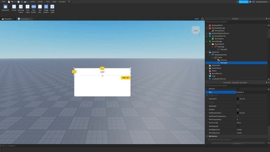Click the yellow anchor handle at frame left

point(74,71)
